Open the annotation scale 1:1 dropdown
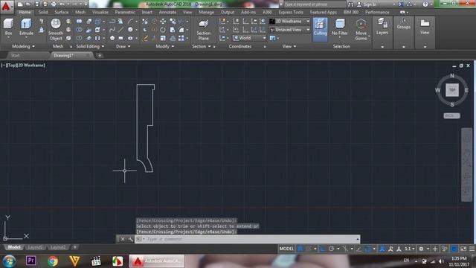 (x=410, y=249)
